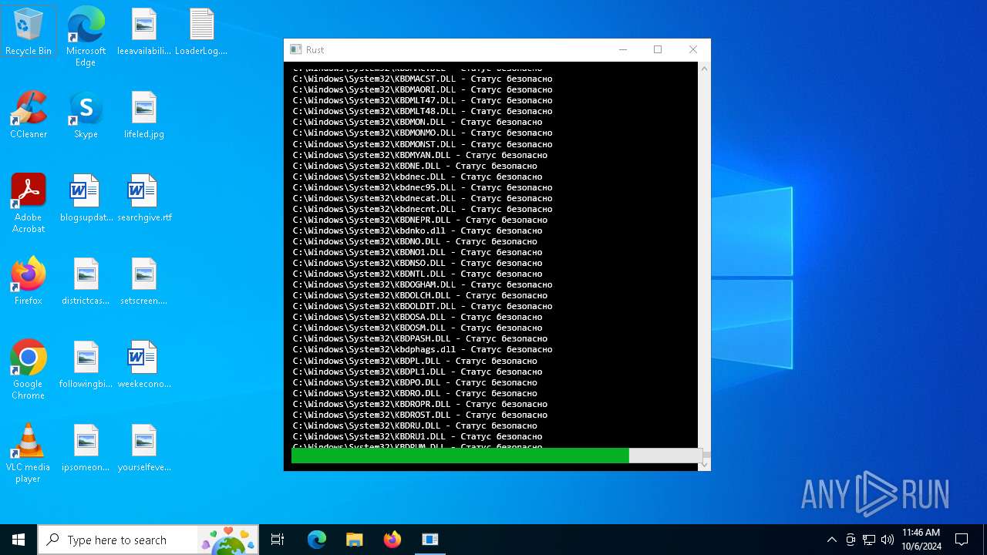Select the searchgive.rtf document
The height and width of the screenshot is (555, 987).
[x=143, y=198]
